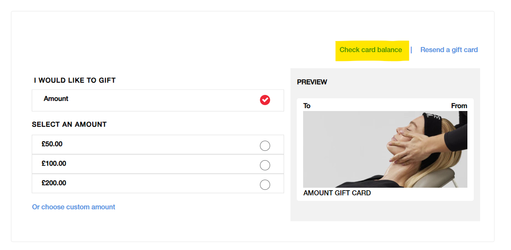Click the AMOUNT GIFT CARD caption
Screen dimensions: 511x250
click(x=337, y=193)
